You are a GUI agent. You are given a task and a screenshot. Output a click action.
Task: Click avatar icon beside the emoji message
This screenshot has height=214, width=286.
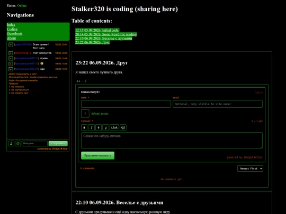(11, 64)
